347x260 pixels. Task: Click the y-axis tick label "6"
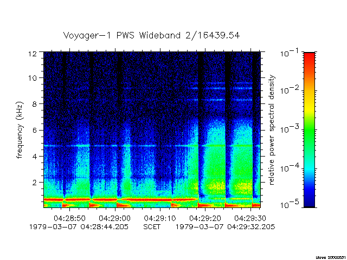click(x=35, y=130)
